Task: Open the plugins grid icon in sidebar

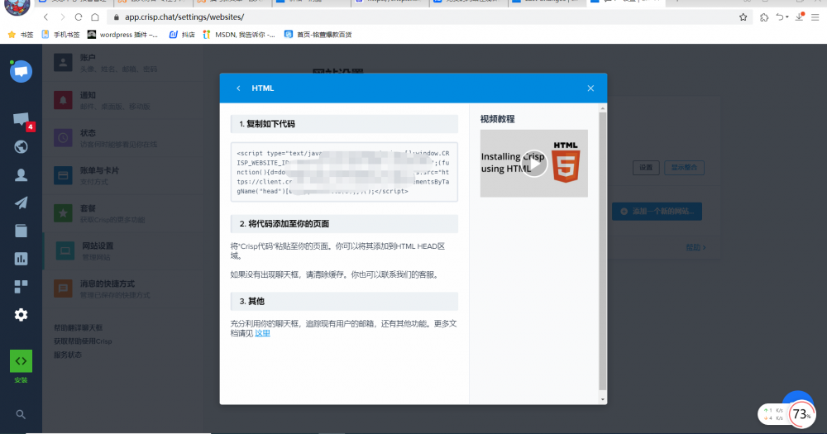Action: (x=22, y=286)
